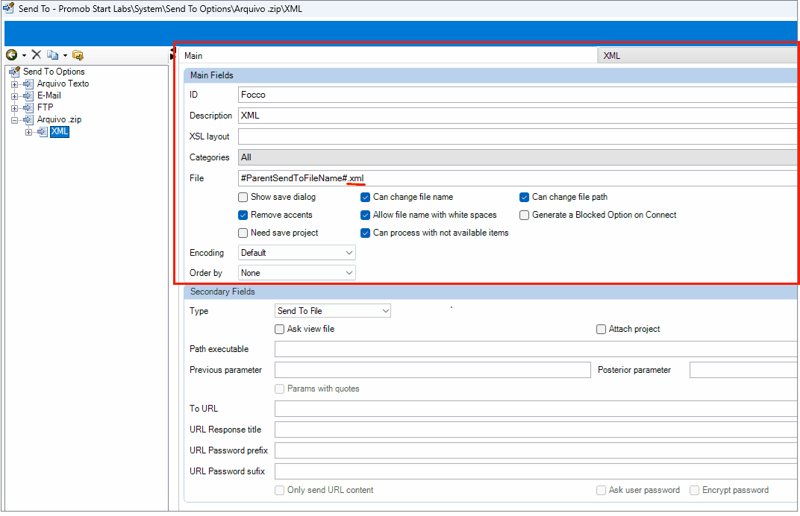Open the Order by dropdown showing None
This screenshot has height=516, width=800.
click(x=297, y=273)
